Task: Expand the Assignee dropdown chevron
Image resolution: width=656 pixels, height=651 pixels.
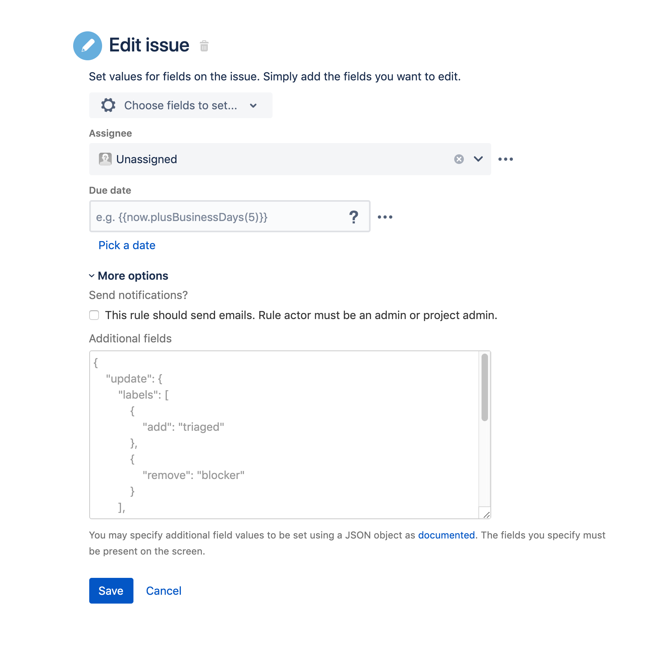Action: (x=478, y=159)
